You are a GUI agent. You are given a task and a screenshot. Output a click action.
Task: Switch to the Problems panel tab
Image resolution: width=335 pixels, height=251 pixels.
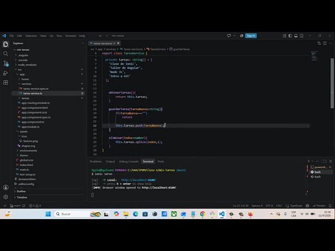[95, 162]
